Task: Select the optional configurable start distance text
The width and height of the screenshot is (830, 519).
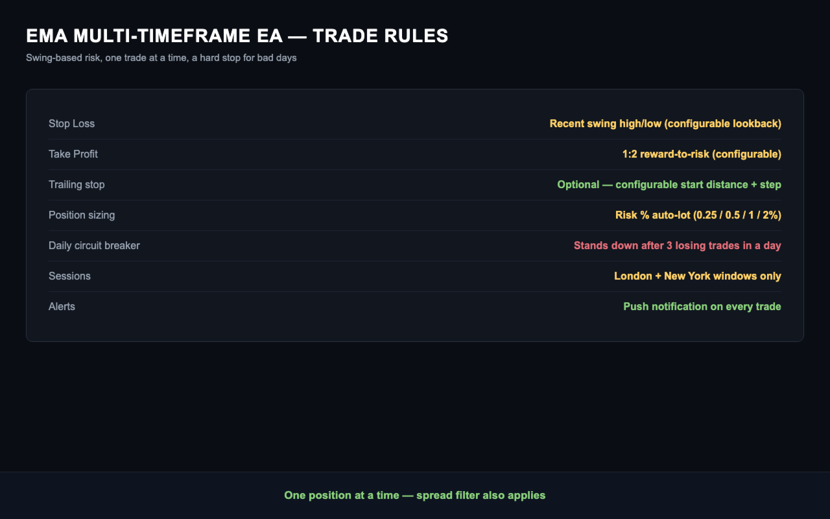Action: 669,185
